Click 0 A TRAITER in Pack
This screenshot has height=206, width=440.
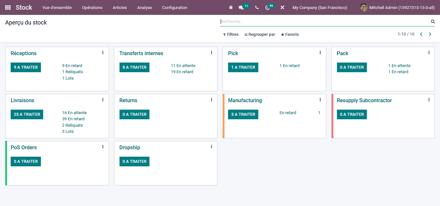(352, 67)
